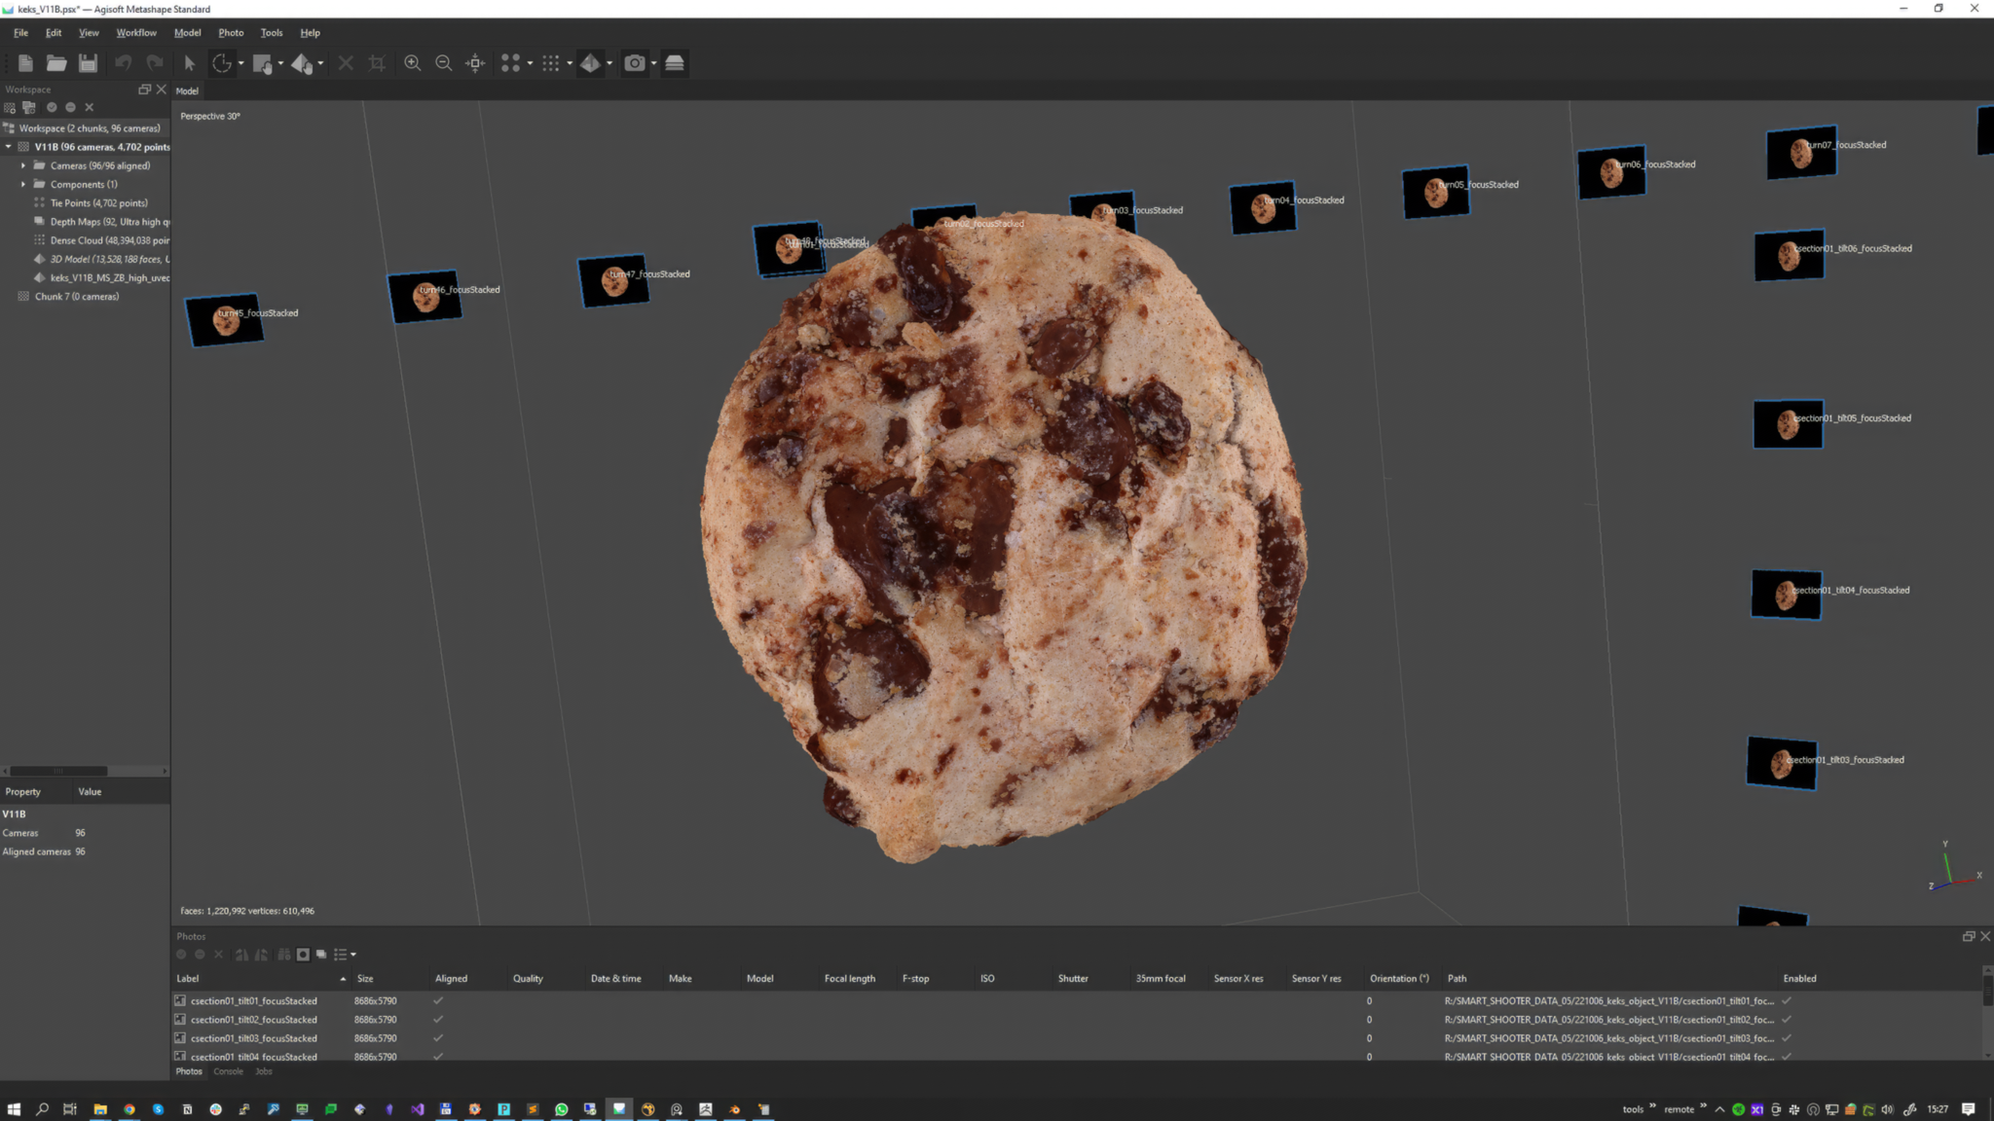Expand the Cameras folder in Workspace

(x=23, y=165)
